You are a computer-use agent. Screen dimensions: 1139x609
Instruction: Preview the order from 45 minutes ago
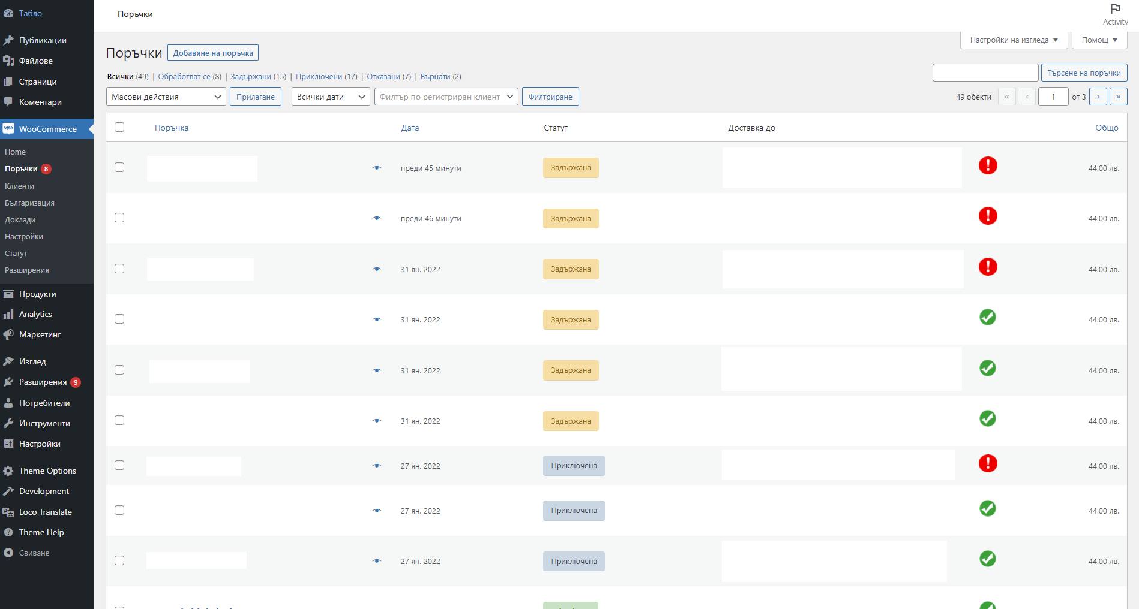(x=377, y=168)
